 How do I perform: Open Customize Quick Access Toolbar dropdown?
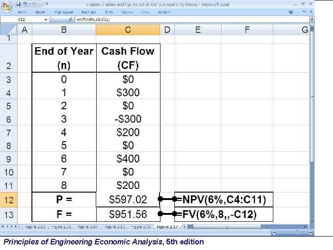[x=47, y=4]
